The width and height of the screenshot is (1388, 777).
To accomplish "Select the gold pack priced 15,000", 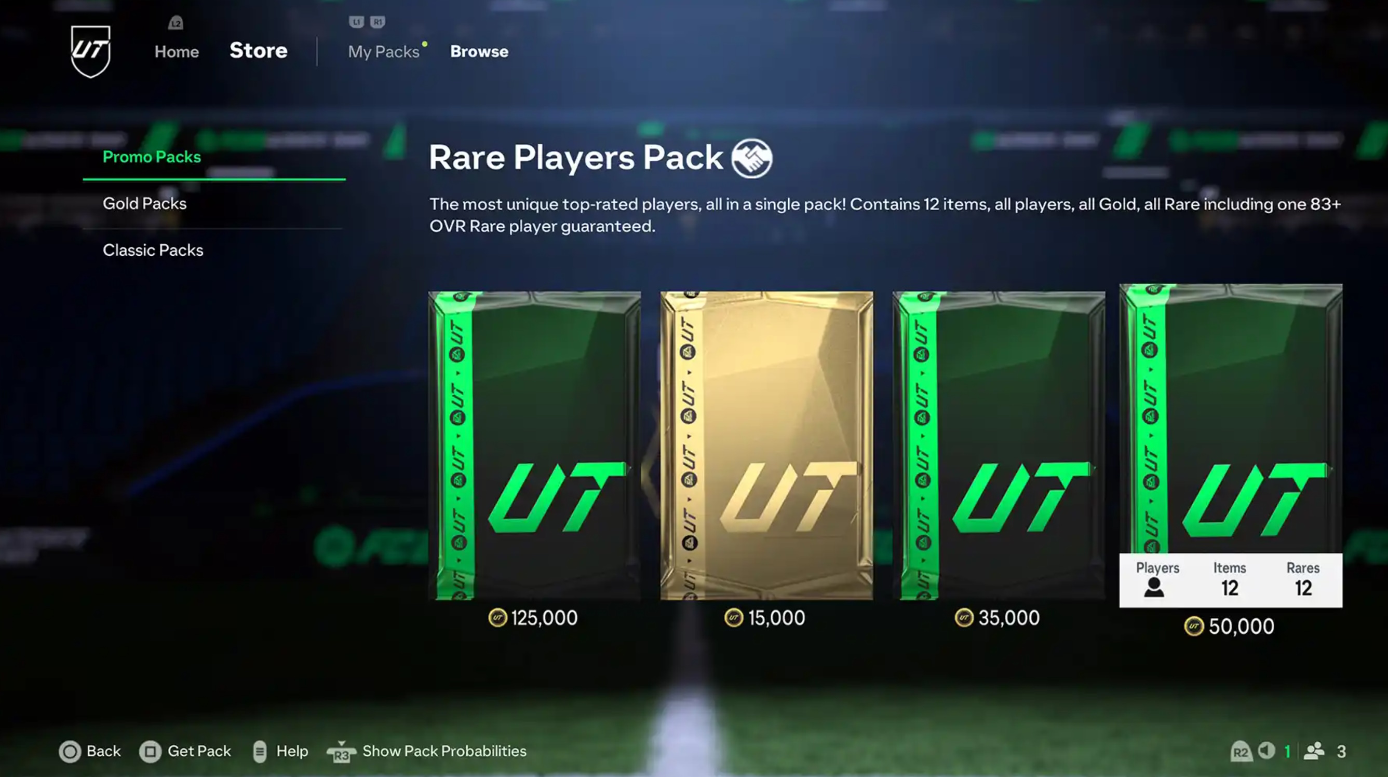I will pos(766,446).
